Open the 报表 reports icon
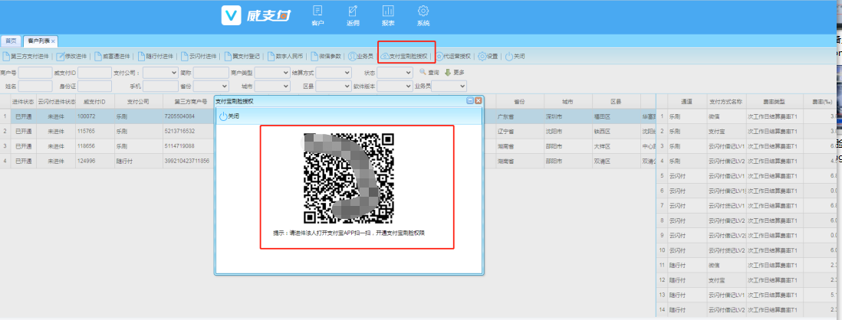This screenshot has width=842, height=320. [388, 15]
